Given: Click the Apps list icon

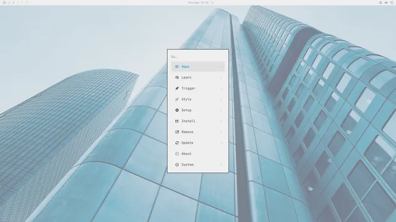Looking at the screenshot, I should tap(177, 67).
